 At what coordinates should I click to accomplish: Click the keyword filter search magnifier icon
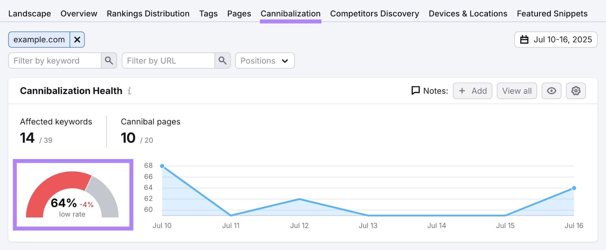109,61
